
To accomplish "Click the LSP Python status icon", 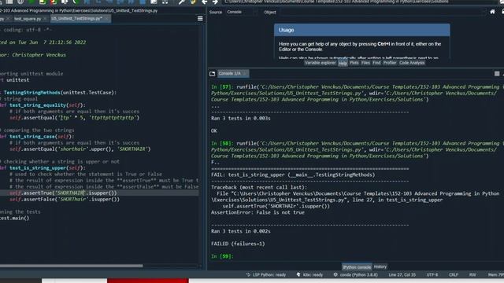I will pos(248,274).
